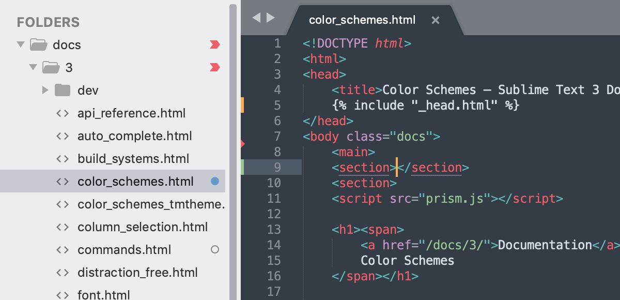
Task: Select column_selection.html in the file list
Action: pyautogui.click(x=142, y=227)
